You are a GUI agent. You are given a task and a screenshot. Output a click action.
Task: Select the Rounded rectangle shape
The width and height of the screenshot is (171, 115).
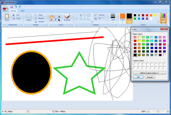pos(77,19)
